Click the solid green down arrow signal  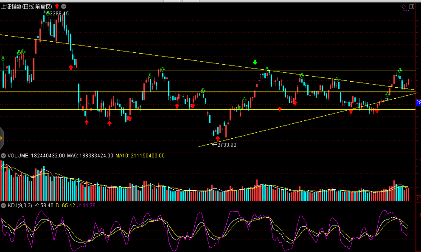255,62
